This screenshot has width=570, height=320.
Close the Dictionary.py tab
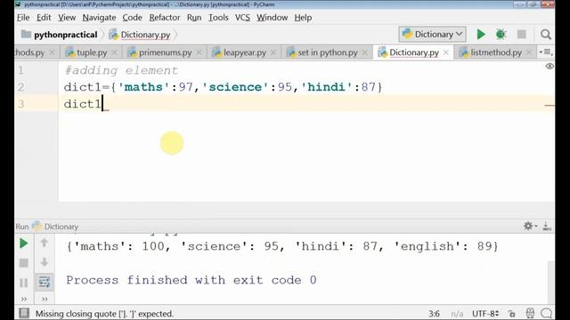[446, 52]
